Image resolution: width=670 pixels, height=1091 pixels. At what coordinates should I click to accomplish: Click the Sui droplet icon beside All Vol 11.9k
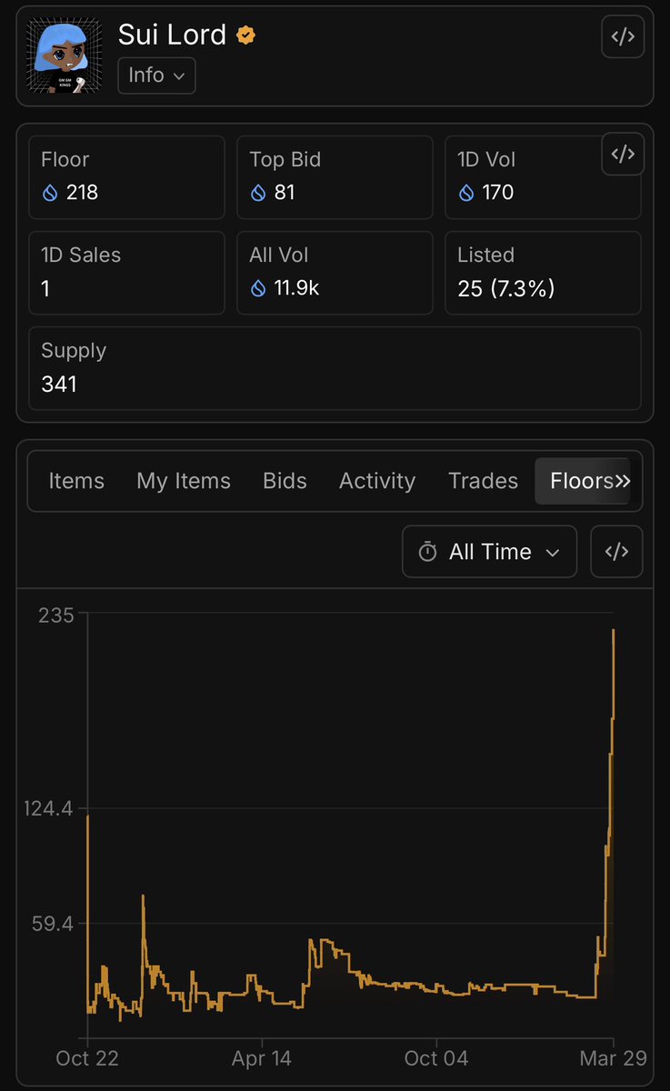258,288
